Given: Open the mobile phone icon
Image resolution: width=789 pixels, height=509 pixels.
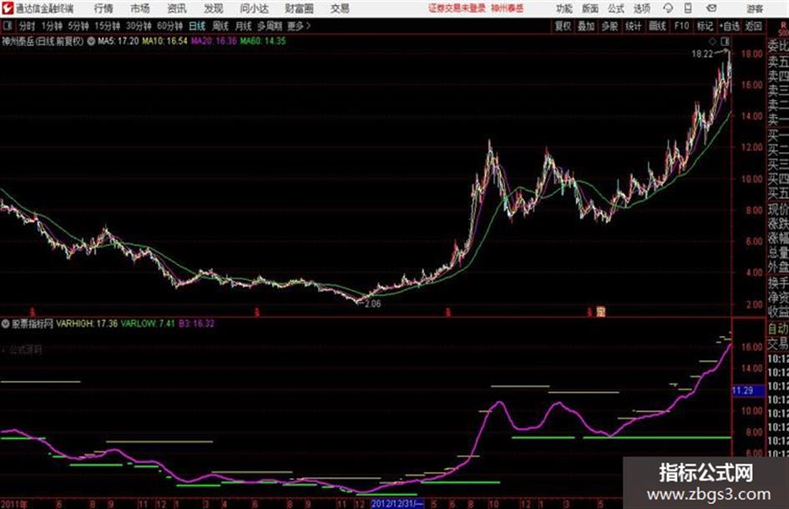Looking at the screenshot, I should (x=688, y=8).
